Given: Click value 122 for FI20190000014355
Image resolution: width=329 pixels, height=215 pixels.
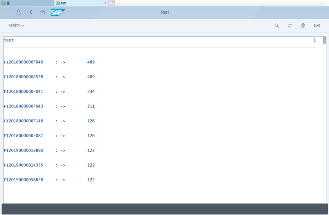Looking at the screenshot, I should pos(91,165).
